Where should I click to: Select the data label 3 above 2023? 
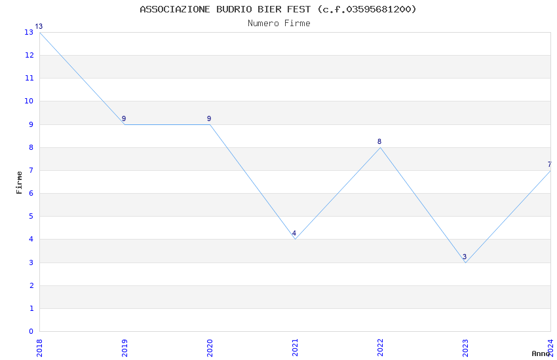pos(465,257)
